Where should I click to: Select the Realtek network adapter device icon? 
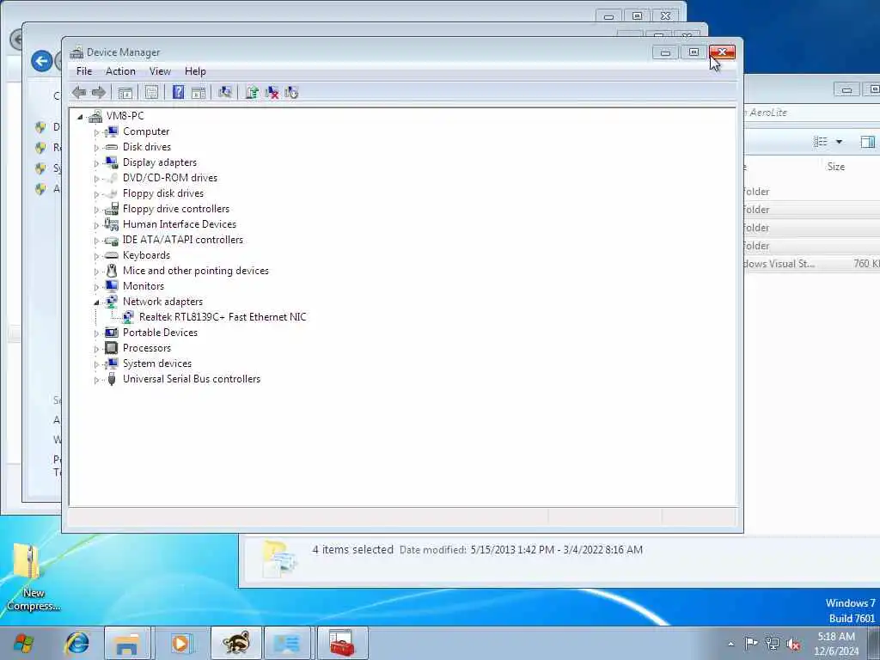[x=129, y=317]
